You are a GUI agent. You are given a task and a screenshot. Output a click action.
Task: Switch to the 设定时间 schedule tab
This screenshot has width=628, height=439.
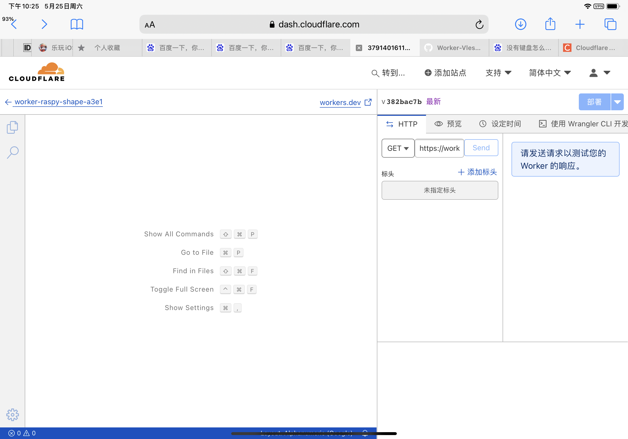click(500, 124)
